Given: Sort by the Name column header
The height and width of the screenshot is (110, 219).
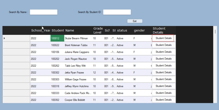Looking at the screenshot, I should 78,30.
